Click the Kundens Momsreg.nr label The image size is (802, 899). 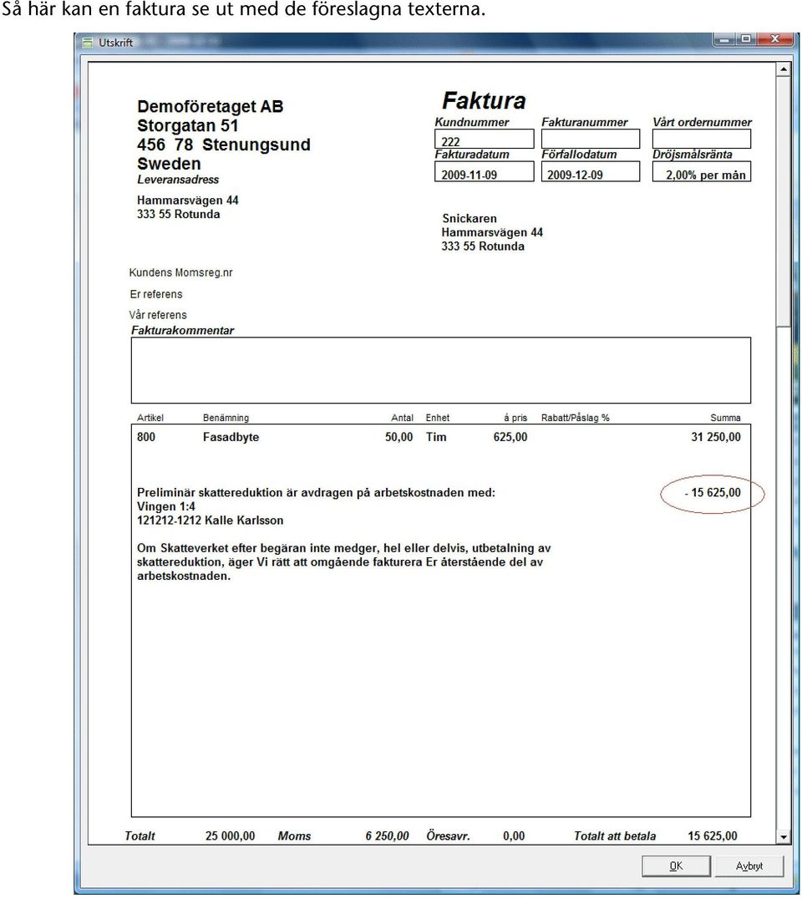[180, 273]
